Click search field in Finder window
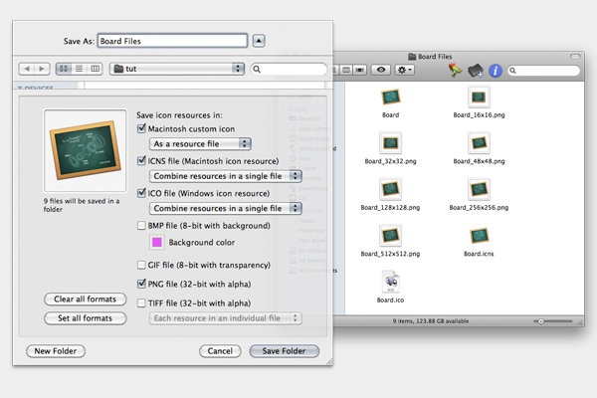This screenshot has height=398, width=597. tap(543, 70)
